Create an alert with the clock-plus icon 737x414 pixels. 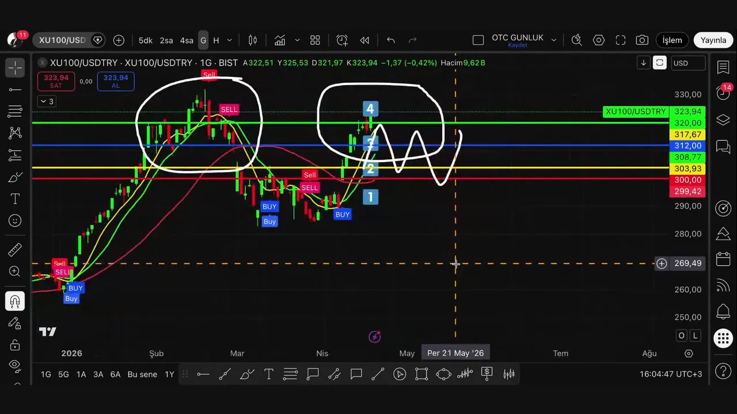coord(342,40)
